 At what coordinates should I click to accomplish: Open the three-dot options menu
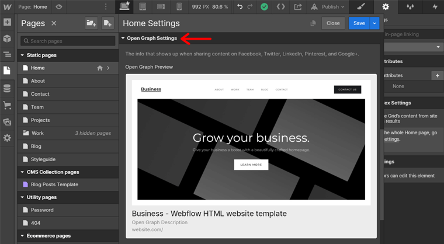[x=106, y=7]
